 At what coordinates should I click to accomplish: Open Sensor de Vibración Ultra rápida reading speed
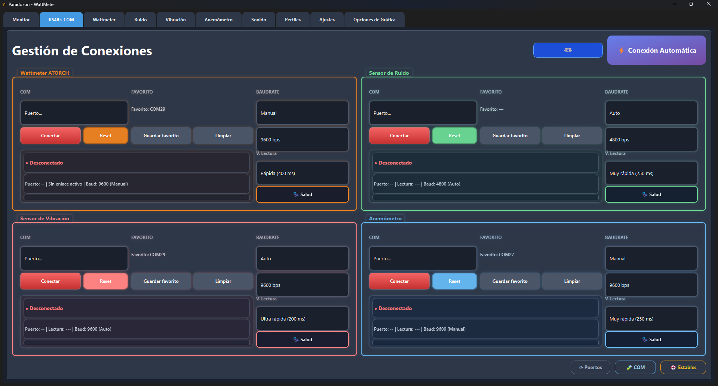302,319
